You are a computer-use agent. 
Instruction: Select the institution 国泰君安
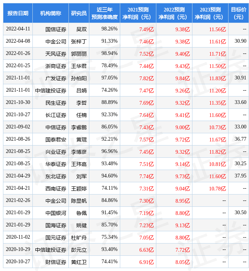coord(56,140)
